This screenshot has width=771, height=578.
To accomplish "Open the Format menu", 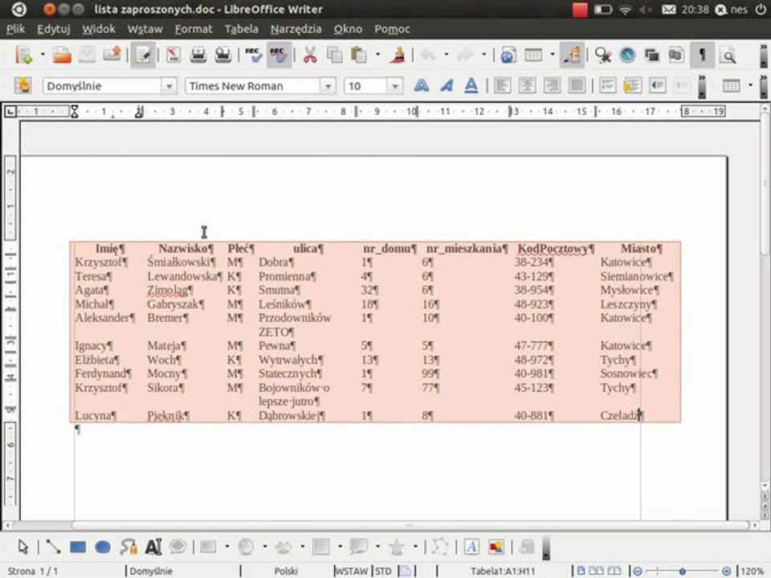I will coord(194,29).
